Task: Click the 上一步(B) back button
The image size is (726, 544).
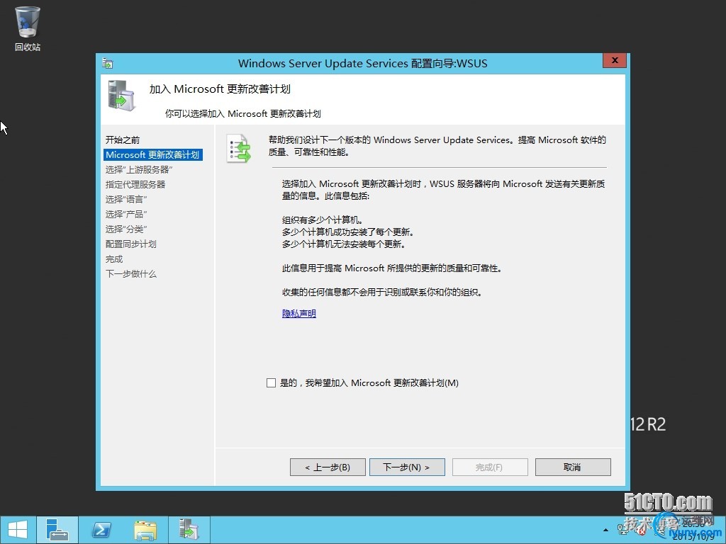Action: pos(328,467)
